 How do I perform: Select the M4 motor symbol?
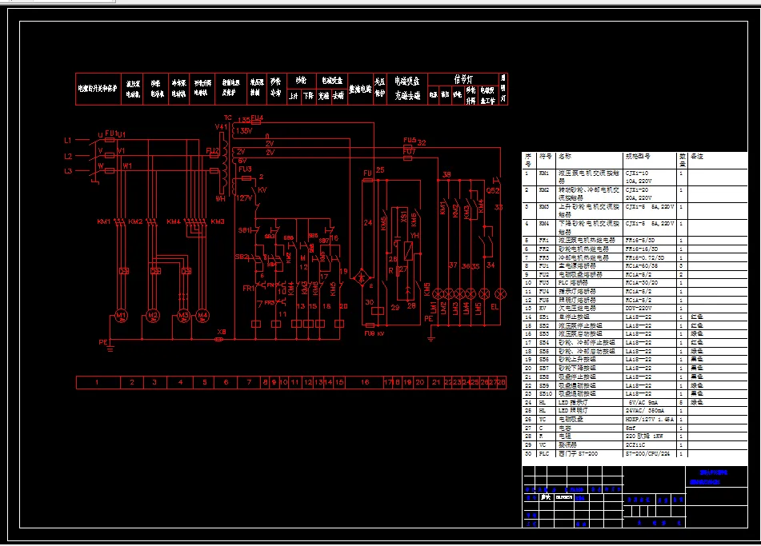(202, 316)
